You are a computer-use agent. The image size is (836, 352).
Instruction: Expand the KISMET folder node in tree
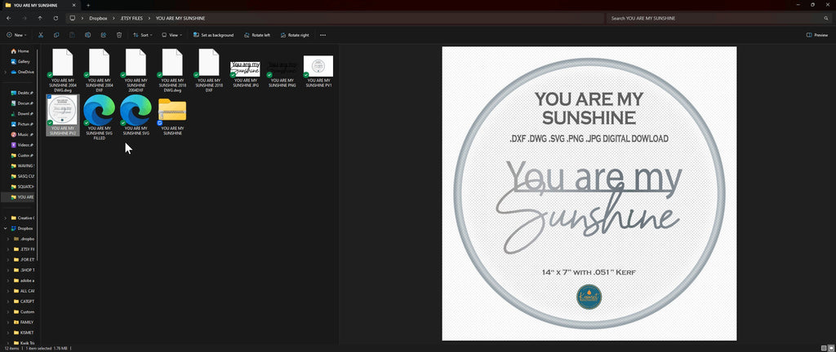pyautogui.click(x=8, y=332)
